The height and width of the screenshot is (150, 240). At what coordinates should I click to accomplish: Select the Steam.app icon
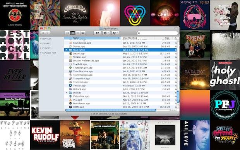click(70, 53)
